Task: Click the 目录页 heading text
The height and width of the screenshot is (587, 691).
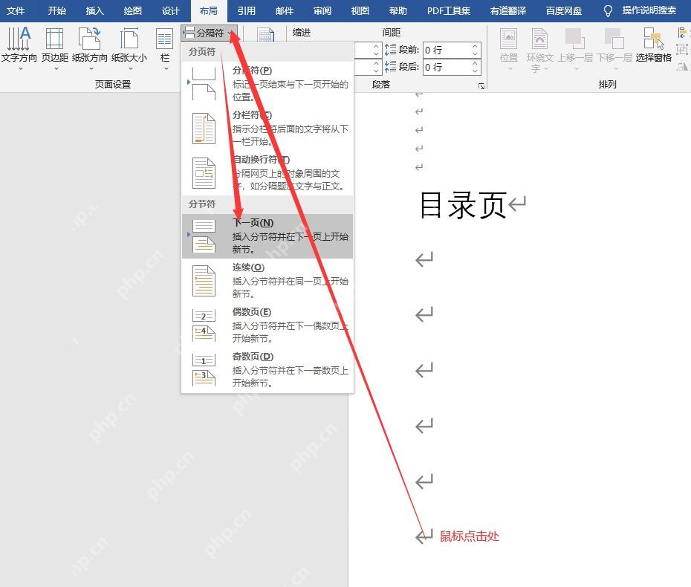Action: pos(462,205)
